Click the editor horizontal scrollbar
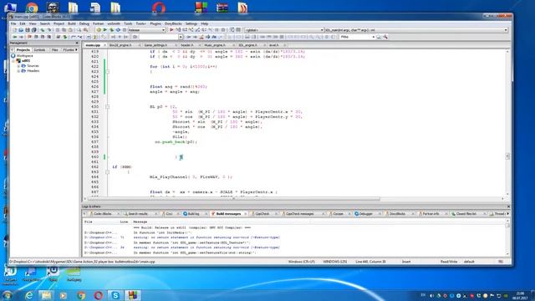The height and width of the screenshot is (301, 535). tap(234, 199)
